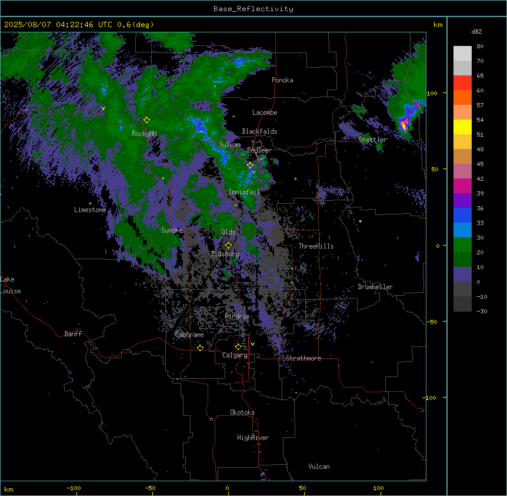Click the yellow V marker northwest of RockyMH
Viewport: 507px width, 496px height.
point(103,108)
